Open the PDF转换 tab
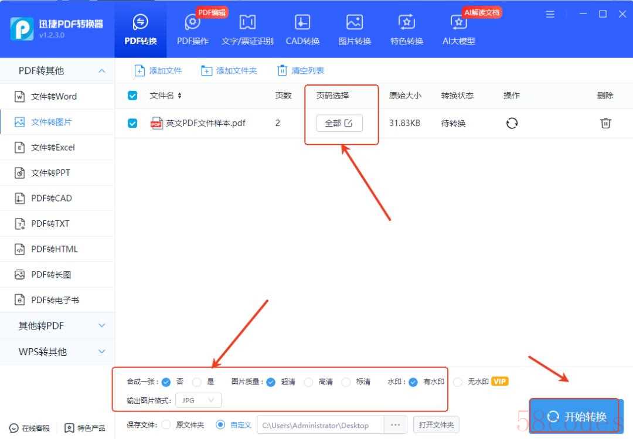633x439 pixels. point(141,29)
